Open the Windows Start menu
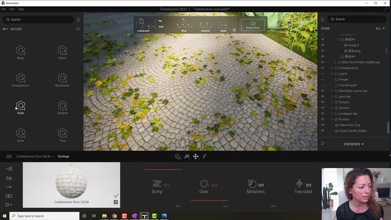This screenshot has height=220, width=391. pyautogui.click(x=4, y=216)
